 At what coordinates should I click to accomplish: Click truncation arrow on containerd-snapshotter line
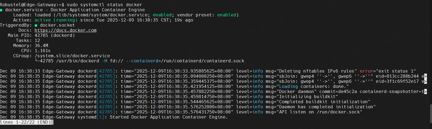[426, 92]
